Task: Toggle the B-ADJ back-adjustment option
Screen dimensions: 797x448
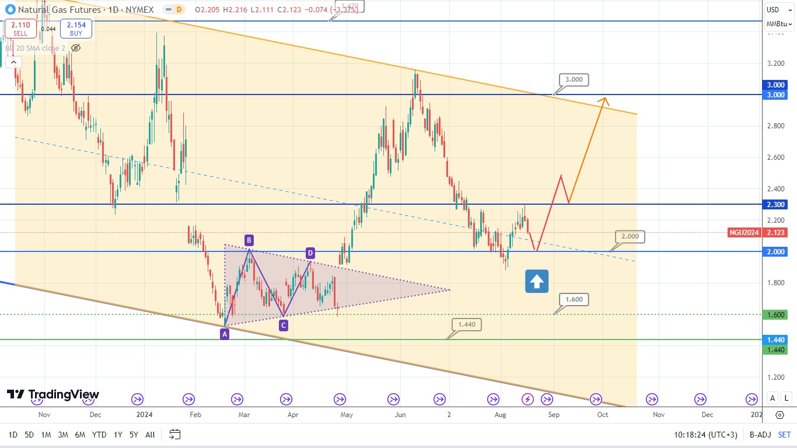Action: pos(760,435)
